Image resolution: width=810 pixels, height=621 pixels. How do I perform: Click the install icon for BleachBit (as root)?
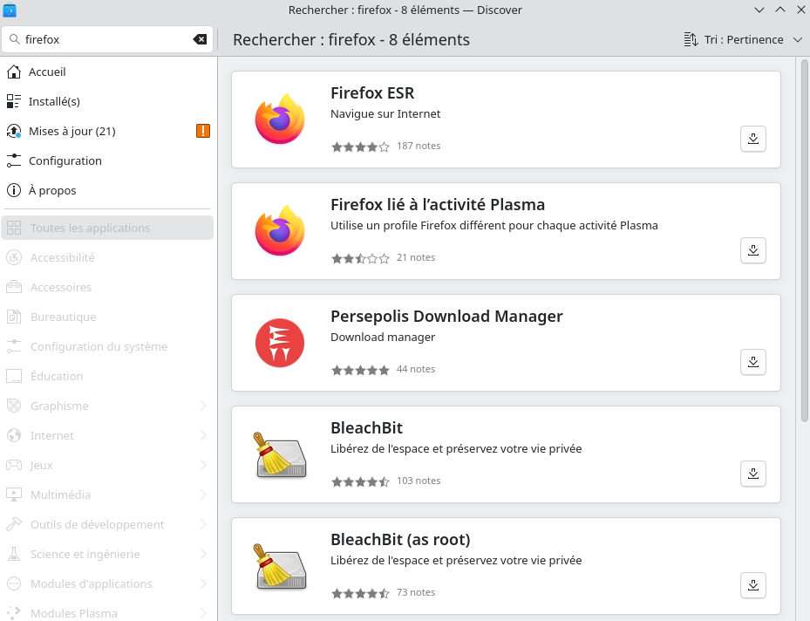pos(753,585)
